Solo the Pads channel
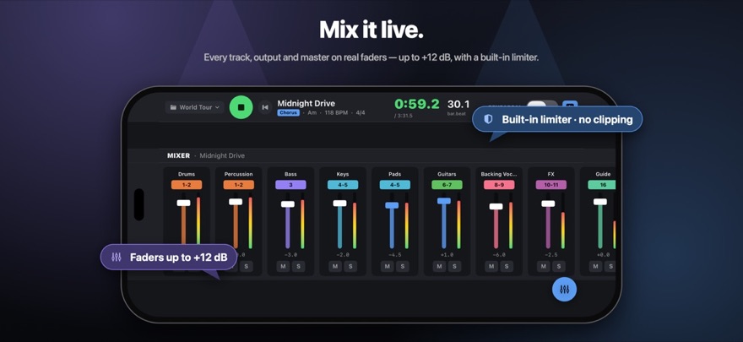Viewport: 743px width, 342px height. (x=402, y=267)
